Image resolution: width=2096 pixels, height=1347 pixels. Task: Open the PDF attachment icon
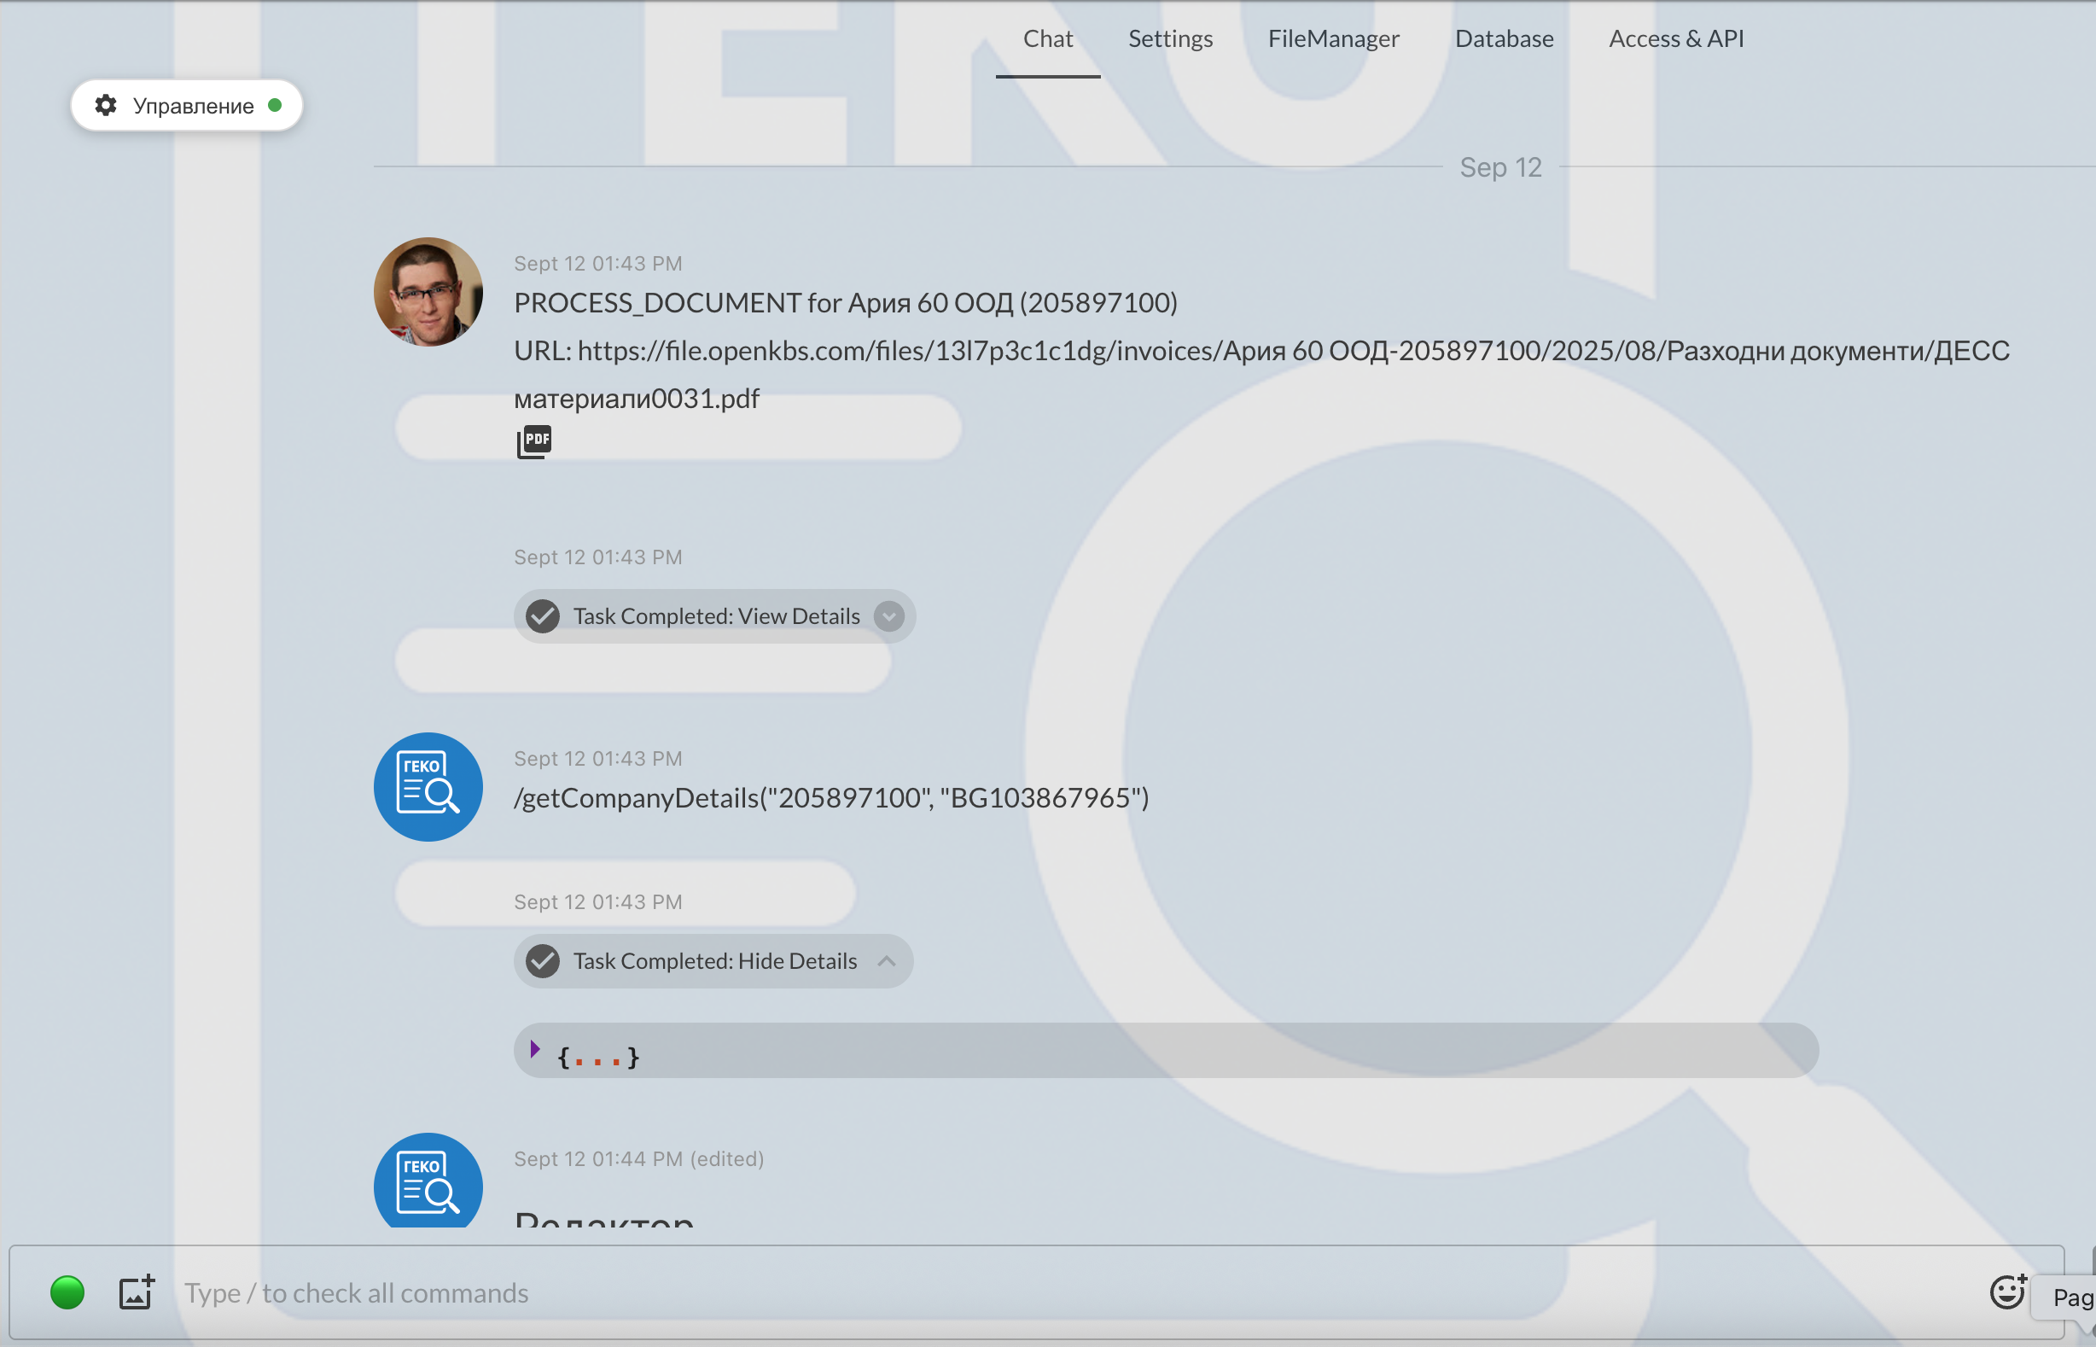pos(534,440)
